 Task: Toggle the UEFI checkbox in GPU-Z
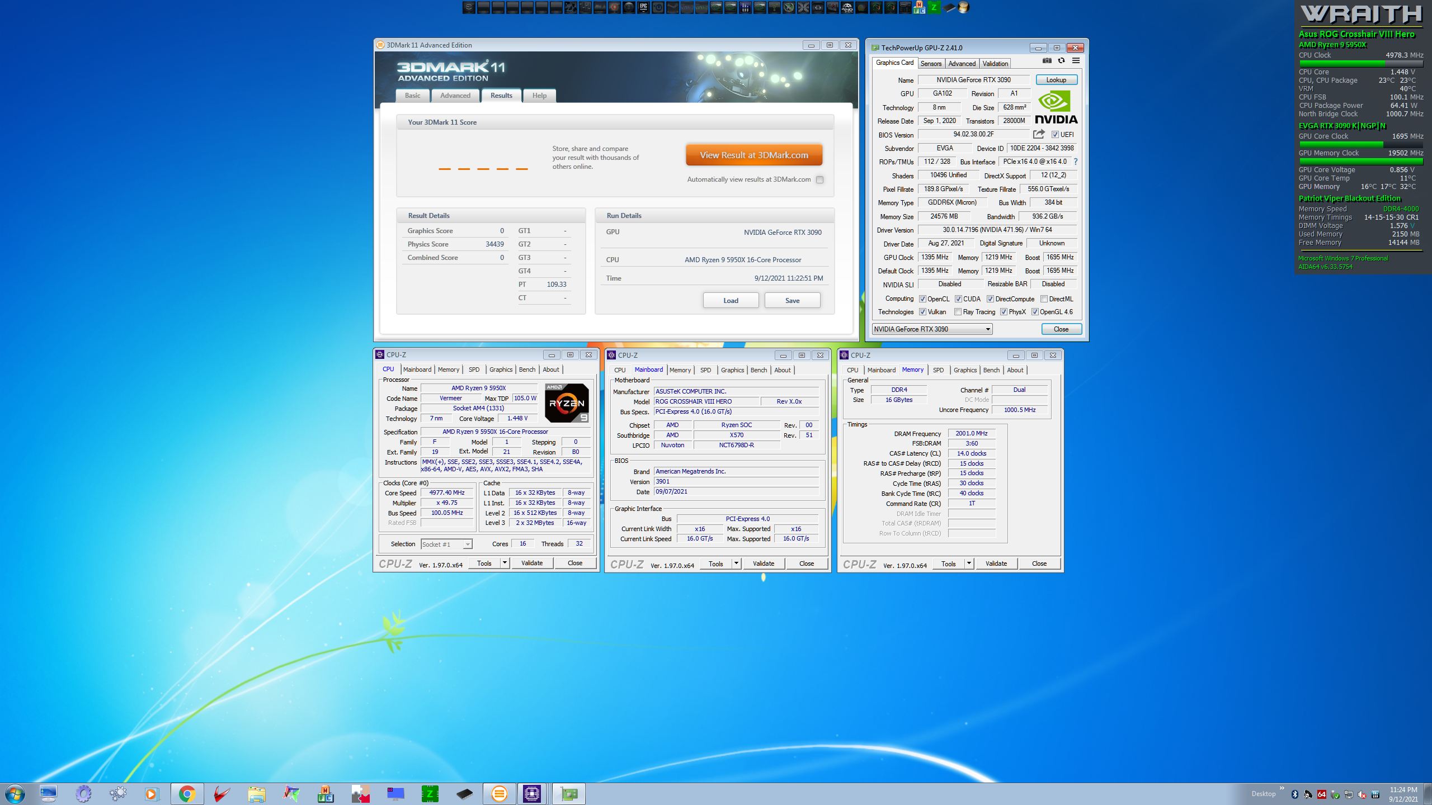pos(1055,135)
